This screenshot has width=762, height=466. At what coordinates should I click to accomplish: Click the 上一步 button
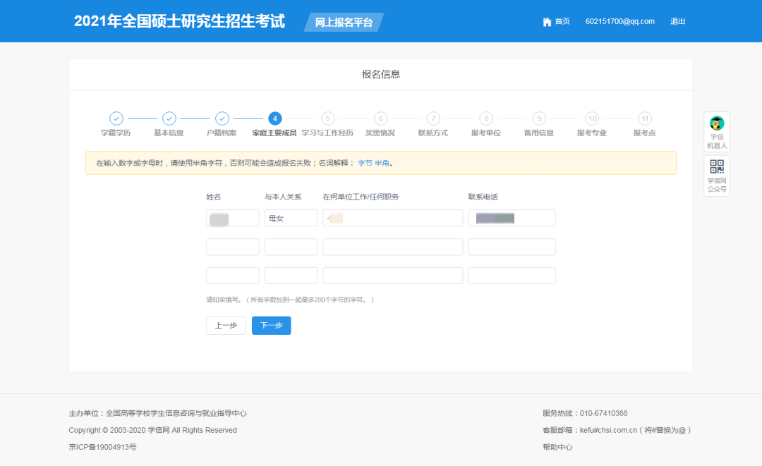coord(225,325)
